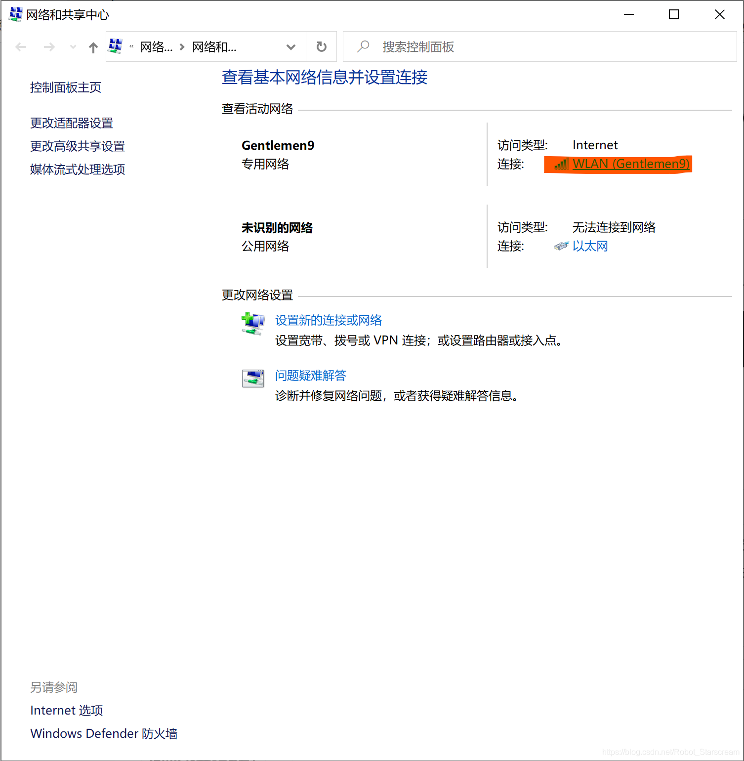Viewport: 744px width, 761px height.
Task: Open 设置新的连接或网络
Action: click(328, 320)
